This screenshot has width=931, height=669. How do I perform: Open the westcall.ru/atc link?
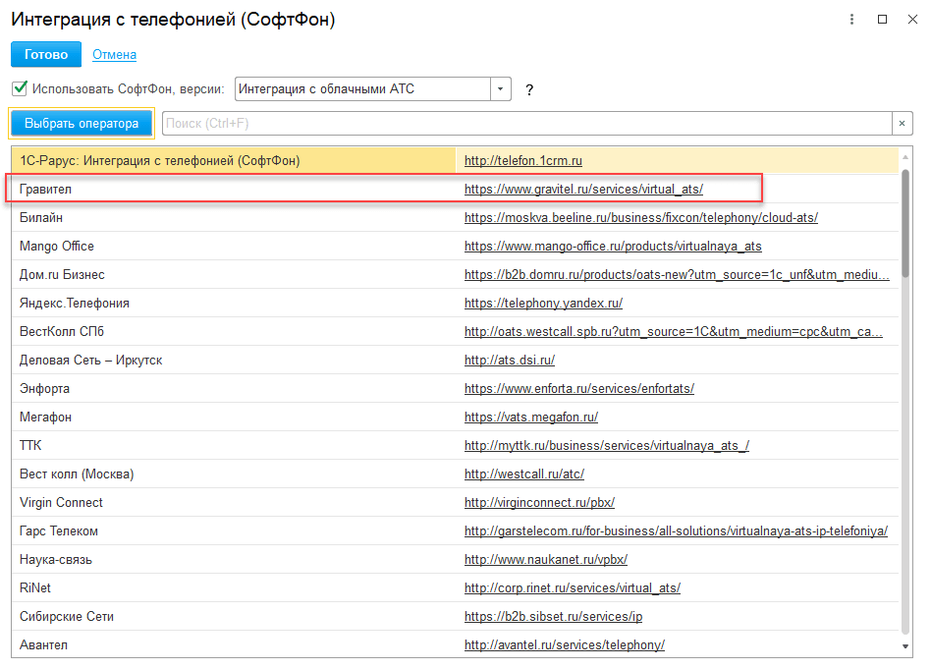point(524,474)
